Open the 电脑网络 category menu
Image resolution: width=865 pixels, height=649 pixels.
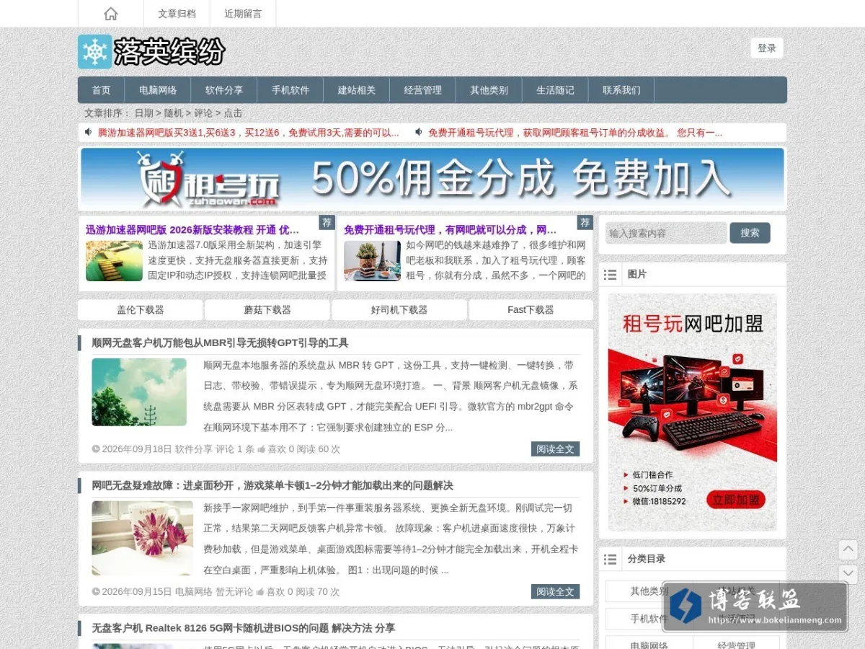[158, 90]
